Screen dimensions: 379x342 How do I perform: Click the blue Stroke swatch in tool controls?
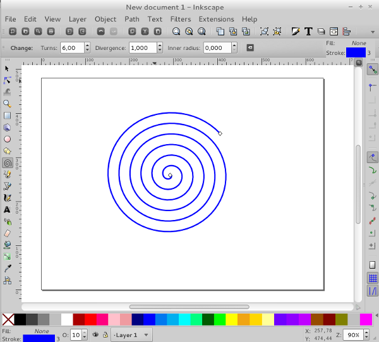pyautogui.click(x=356, y=52)
